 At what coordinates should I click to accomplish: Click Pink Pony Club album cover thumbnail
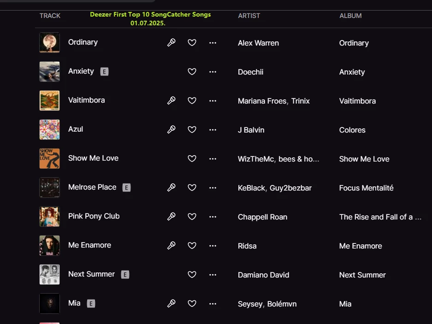click(49, 217)
